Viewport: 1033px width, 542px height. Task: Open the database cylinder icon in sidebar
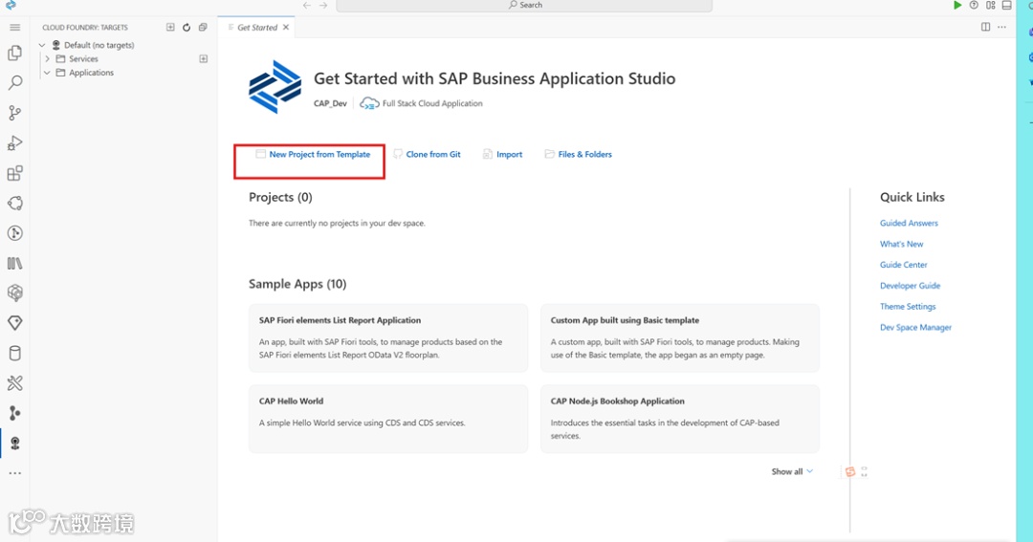click(14, 353)
